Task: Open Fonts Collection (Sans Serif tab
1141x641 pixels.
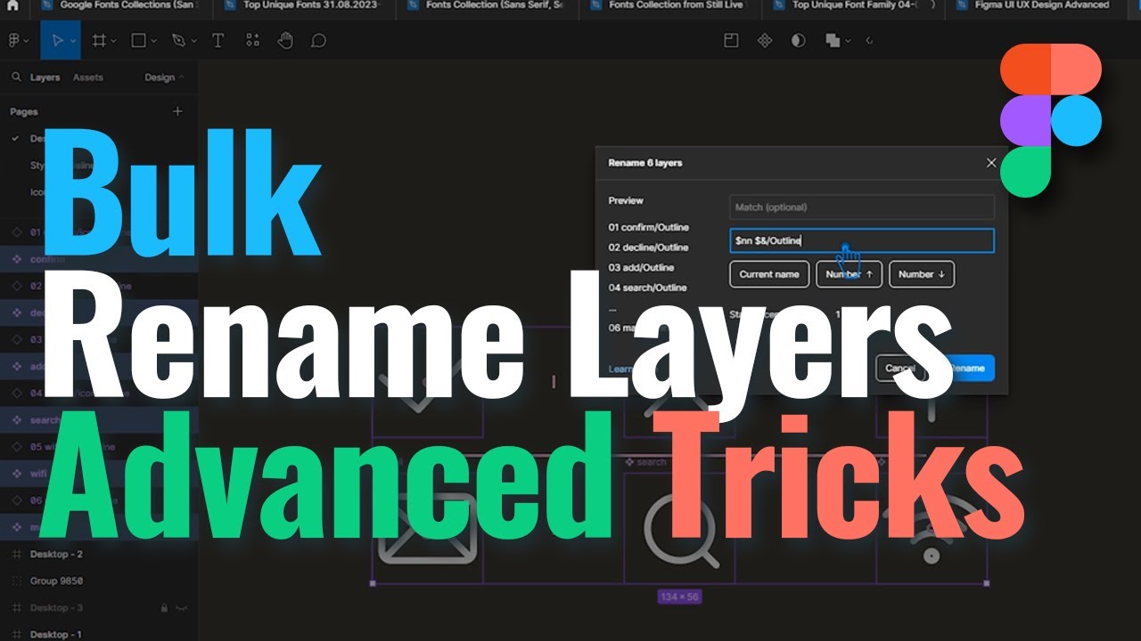Action: click(489, 5)
